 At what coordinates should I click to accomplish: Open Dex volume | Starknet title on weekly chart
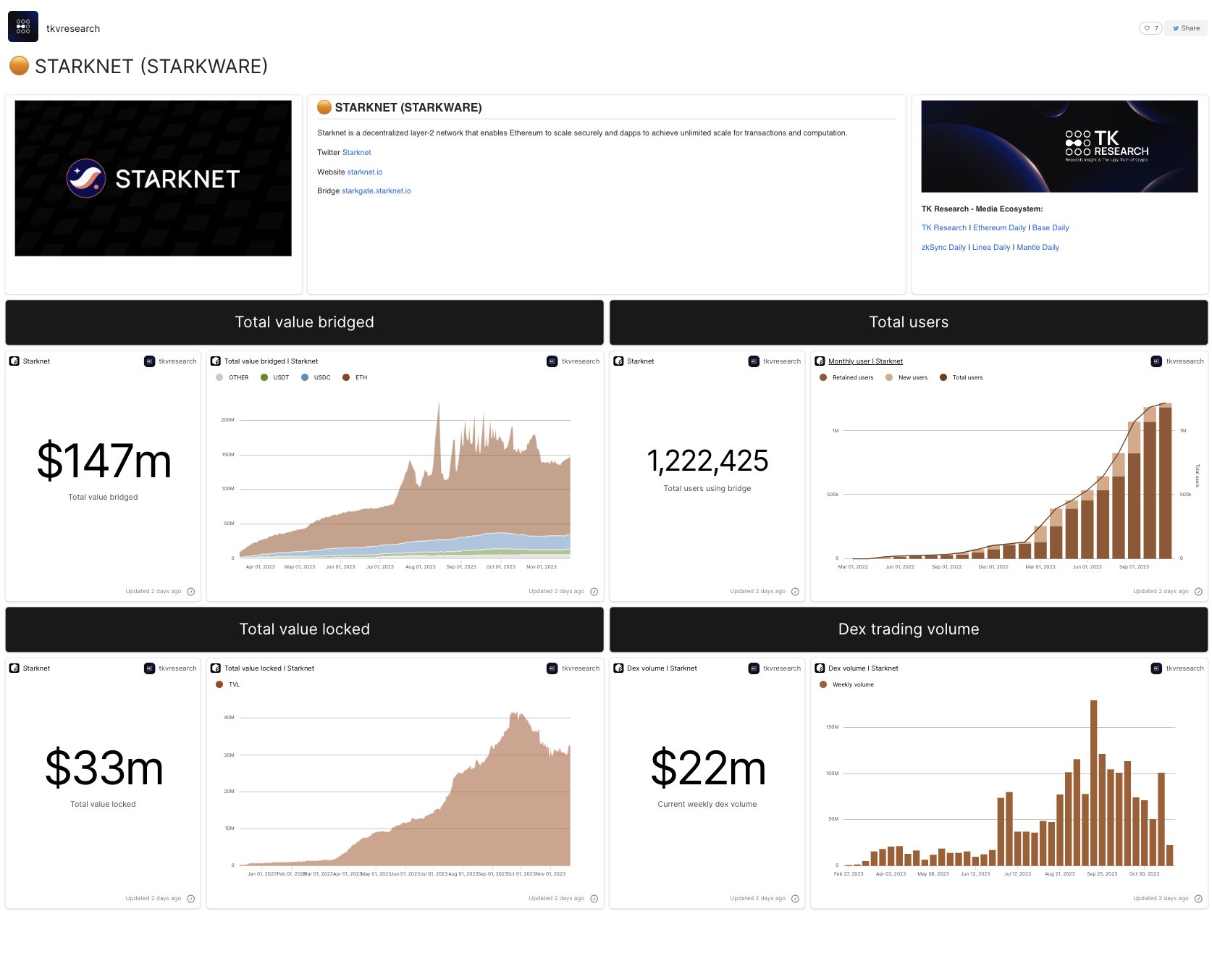point(863,668)
